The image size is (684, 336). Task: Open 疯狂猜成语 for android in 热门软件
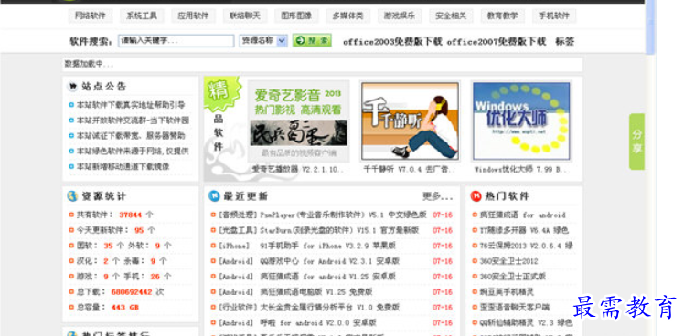tap(522, 215)
